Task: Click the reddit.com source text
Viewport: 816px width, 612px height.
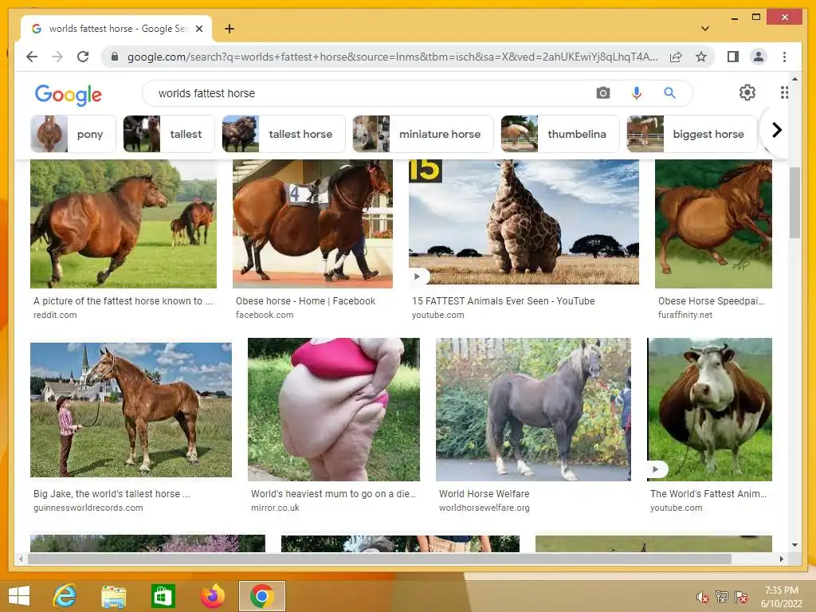Action: click(x=55, y=315)
